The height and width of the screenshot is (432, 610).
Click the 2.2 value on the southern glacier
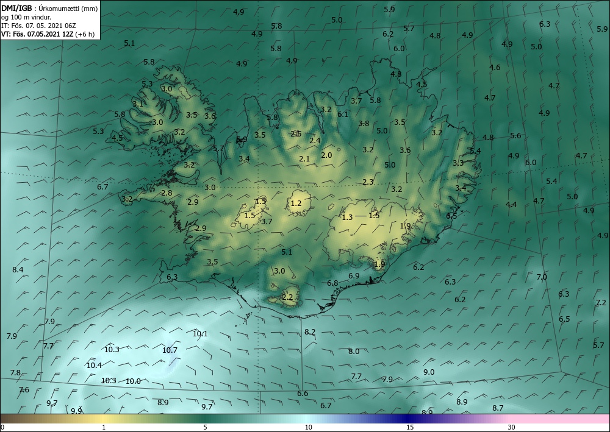(x=287, y=297)
